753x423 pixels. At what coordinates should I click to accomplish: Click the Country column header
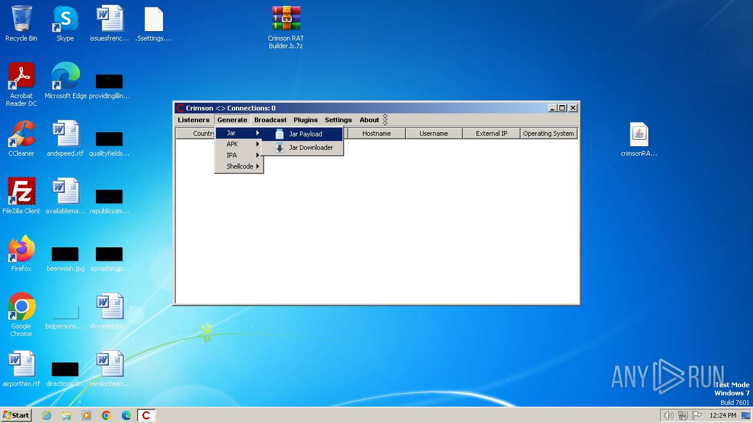(x=196, y=133)
